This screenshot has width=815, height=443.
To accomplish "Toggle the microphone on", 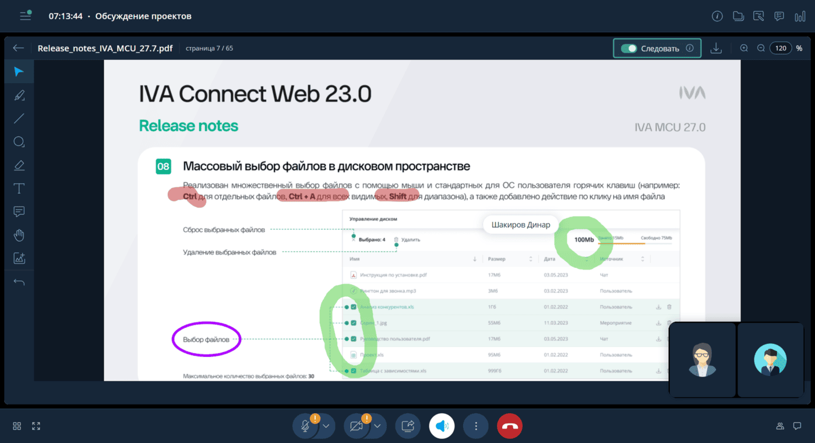I will [x=305, y=426].
